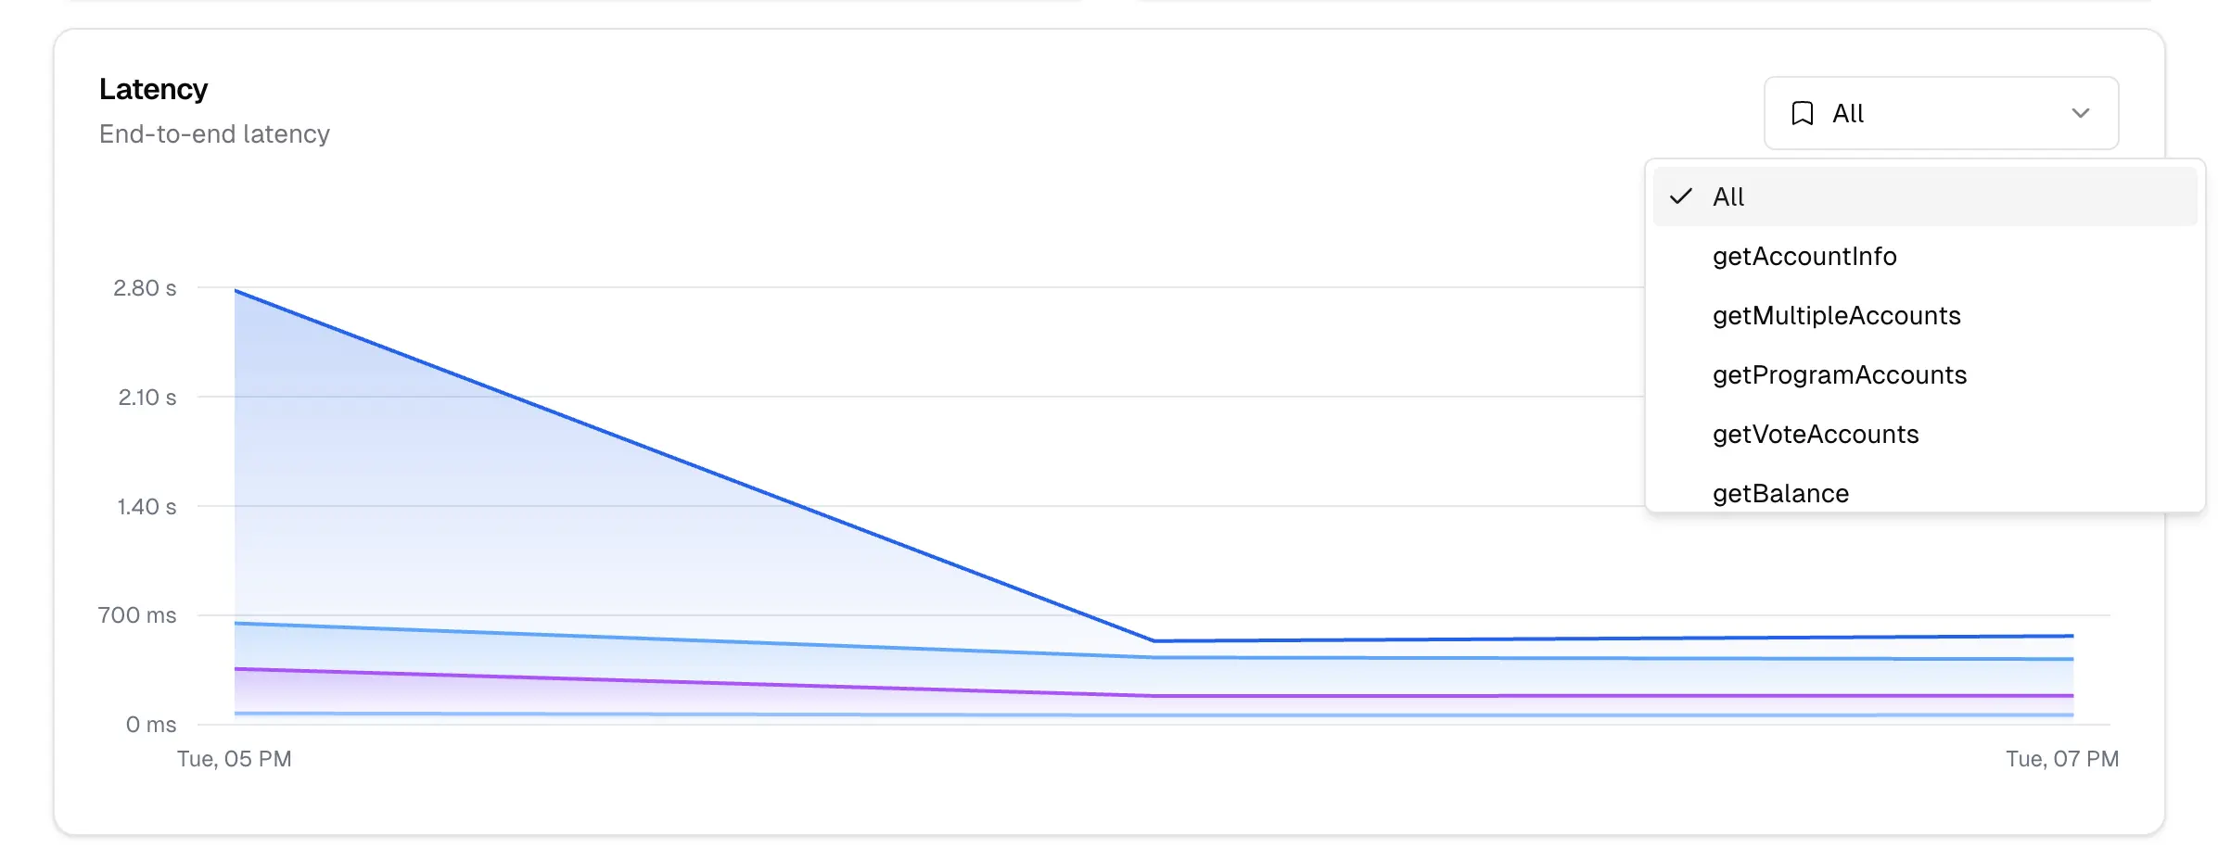Screen dimensions: 2218x860
Task: Click the Latency card heading
Action: (x=153, y=89)
